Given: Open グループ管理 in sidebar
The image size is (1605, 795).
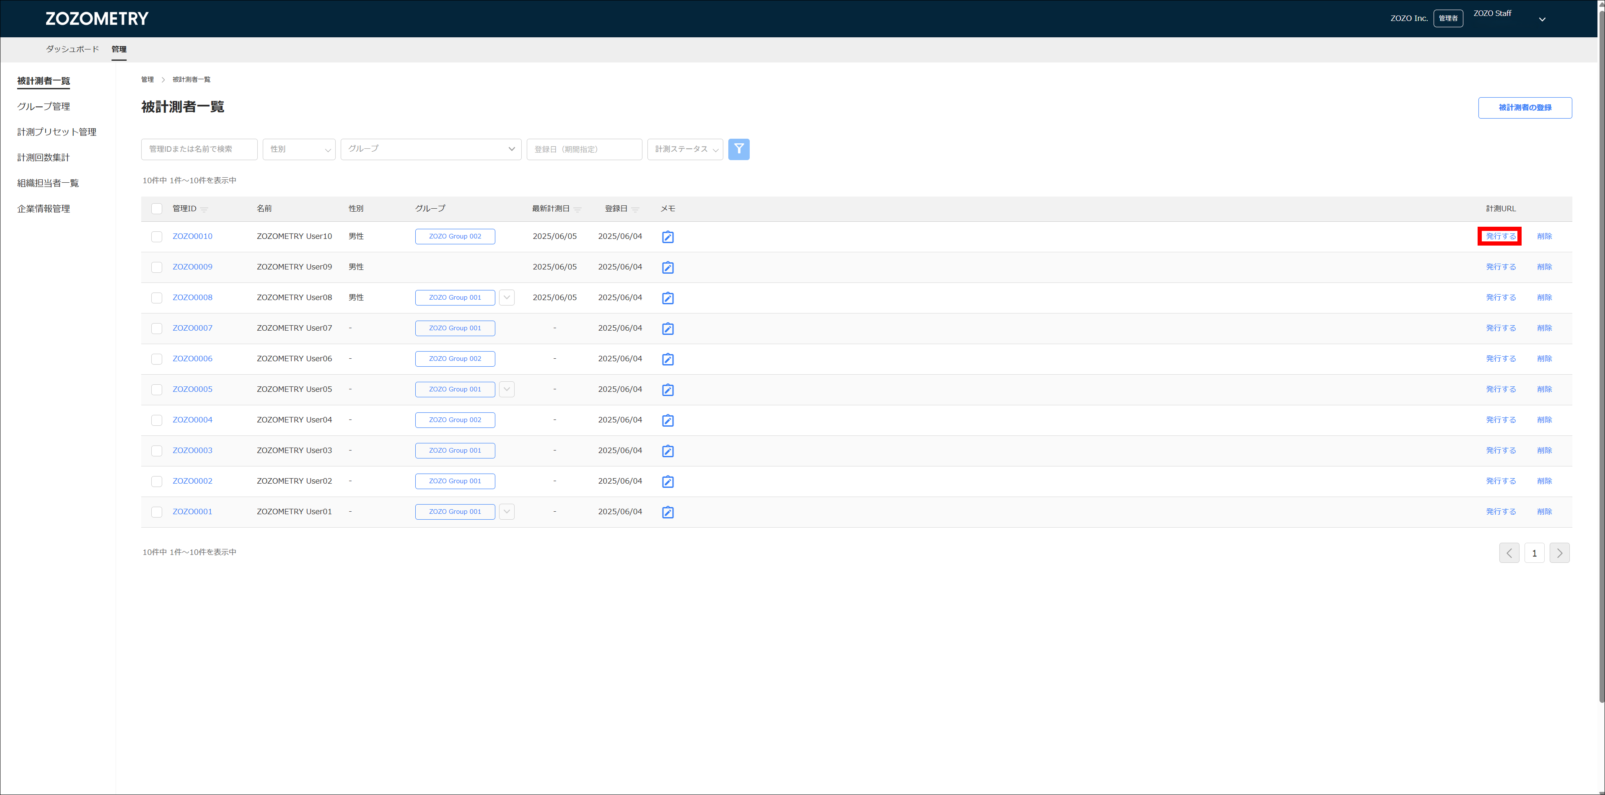Looking at the screenshot, I should [x=44, y=106].
